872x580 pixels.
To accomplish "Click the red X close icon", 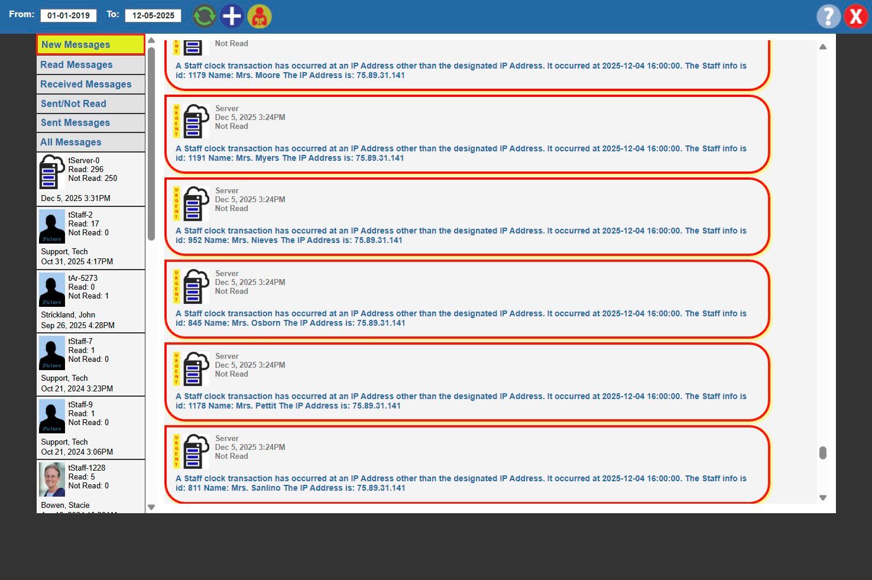I will pyautogui.click(x=855, y=17).
